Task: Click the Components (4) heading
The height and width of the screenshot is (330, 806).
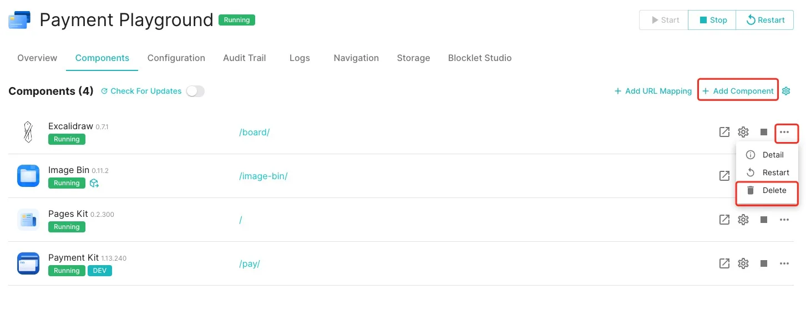Action: 51,91
